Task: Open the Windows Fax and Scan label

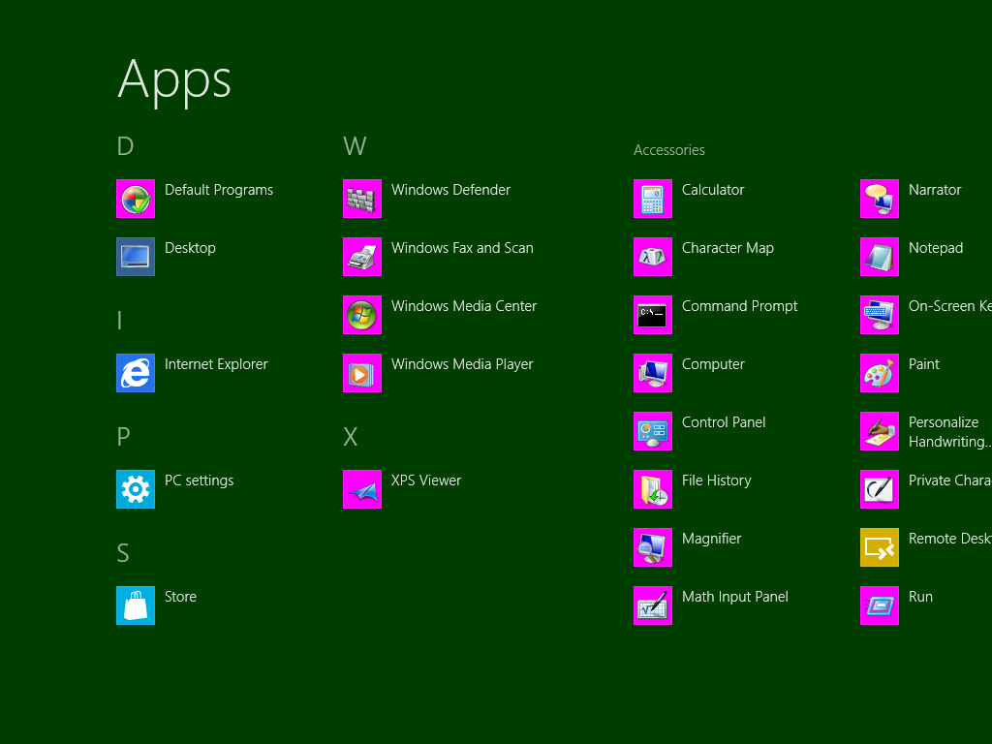Action: [462, 248]
